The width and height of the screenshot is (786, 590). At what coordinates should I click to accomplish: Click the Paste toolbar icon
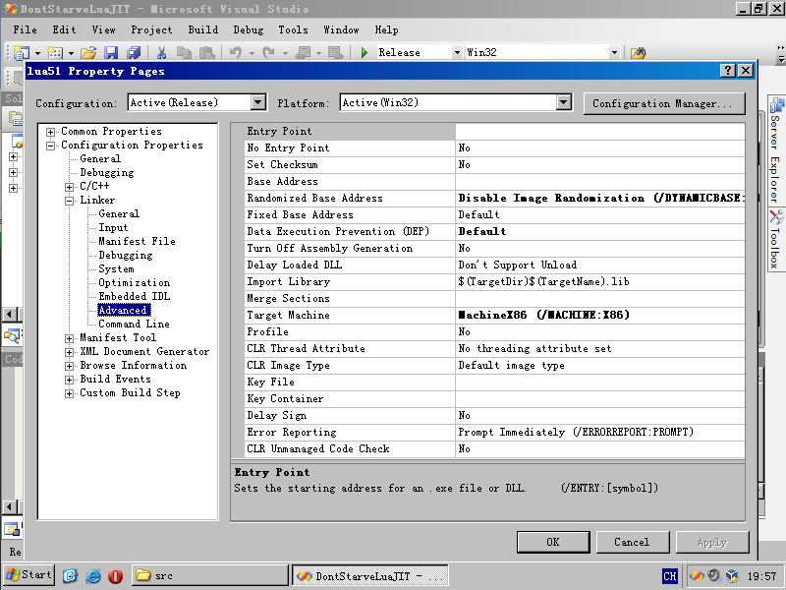click(x=206, y=52)
